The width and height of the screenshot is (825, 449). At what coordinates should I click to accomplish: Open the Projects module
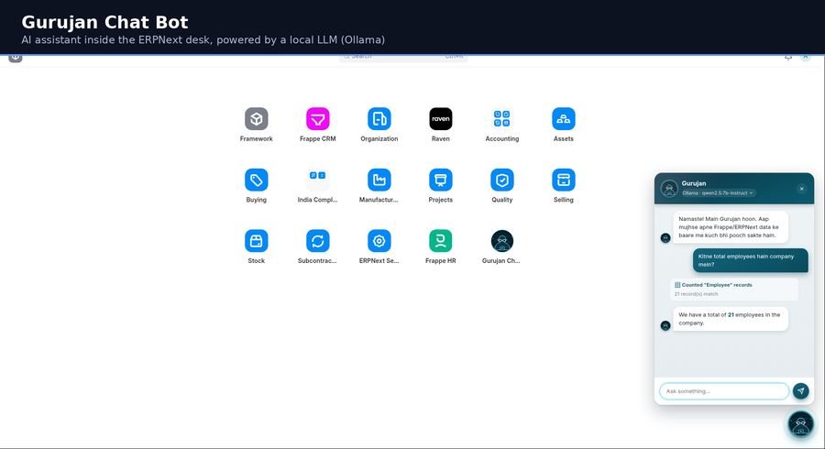coord(440,180)
